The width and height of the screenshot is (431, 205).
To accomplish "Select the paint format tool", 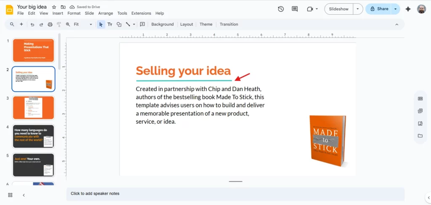I will (x=59, y=24).
